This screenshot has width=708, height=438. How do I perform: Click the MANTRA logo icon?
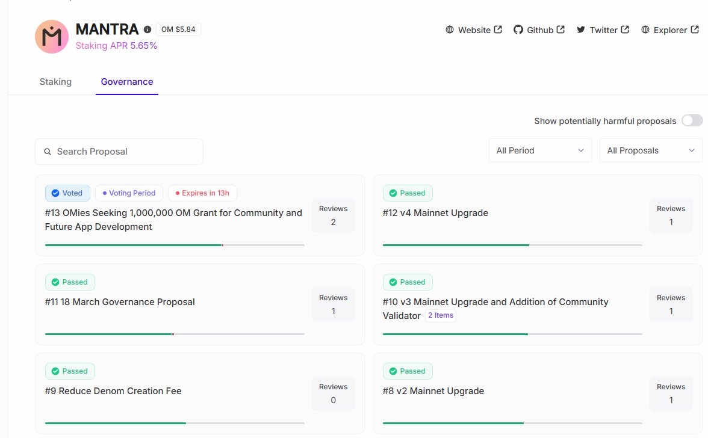pos(52,37)
